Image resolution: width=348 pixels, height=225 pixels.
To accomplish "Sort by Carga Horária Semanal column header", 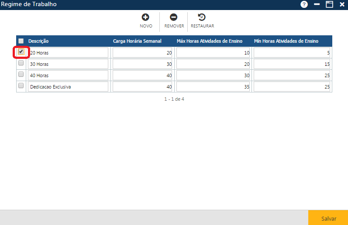I will tap(137, 41).
